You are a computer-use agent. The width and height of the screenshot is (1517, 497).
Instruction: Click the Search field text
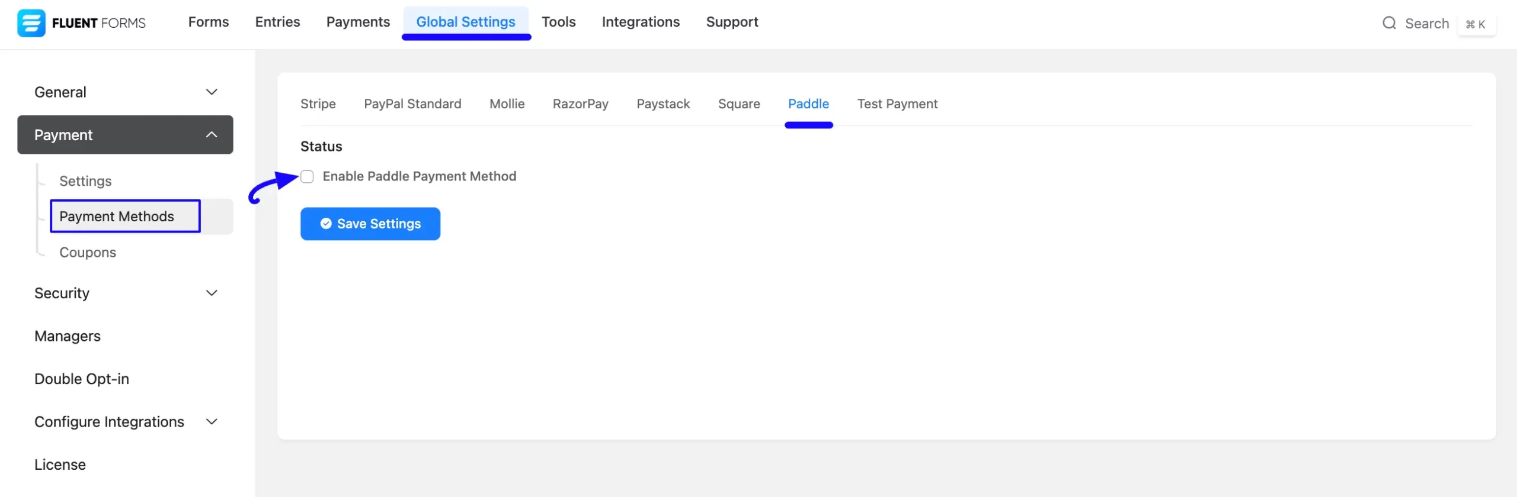click(x=1427, y=23)
